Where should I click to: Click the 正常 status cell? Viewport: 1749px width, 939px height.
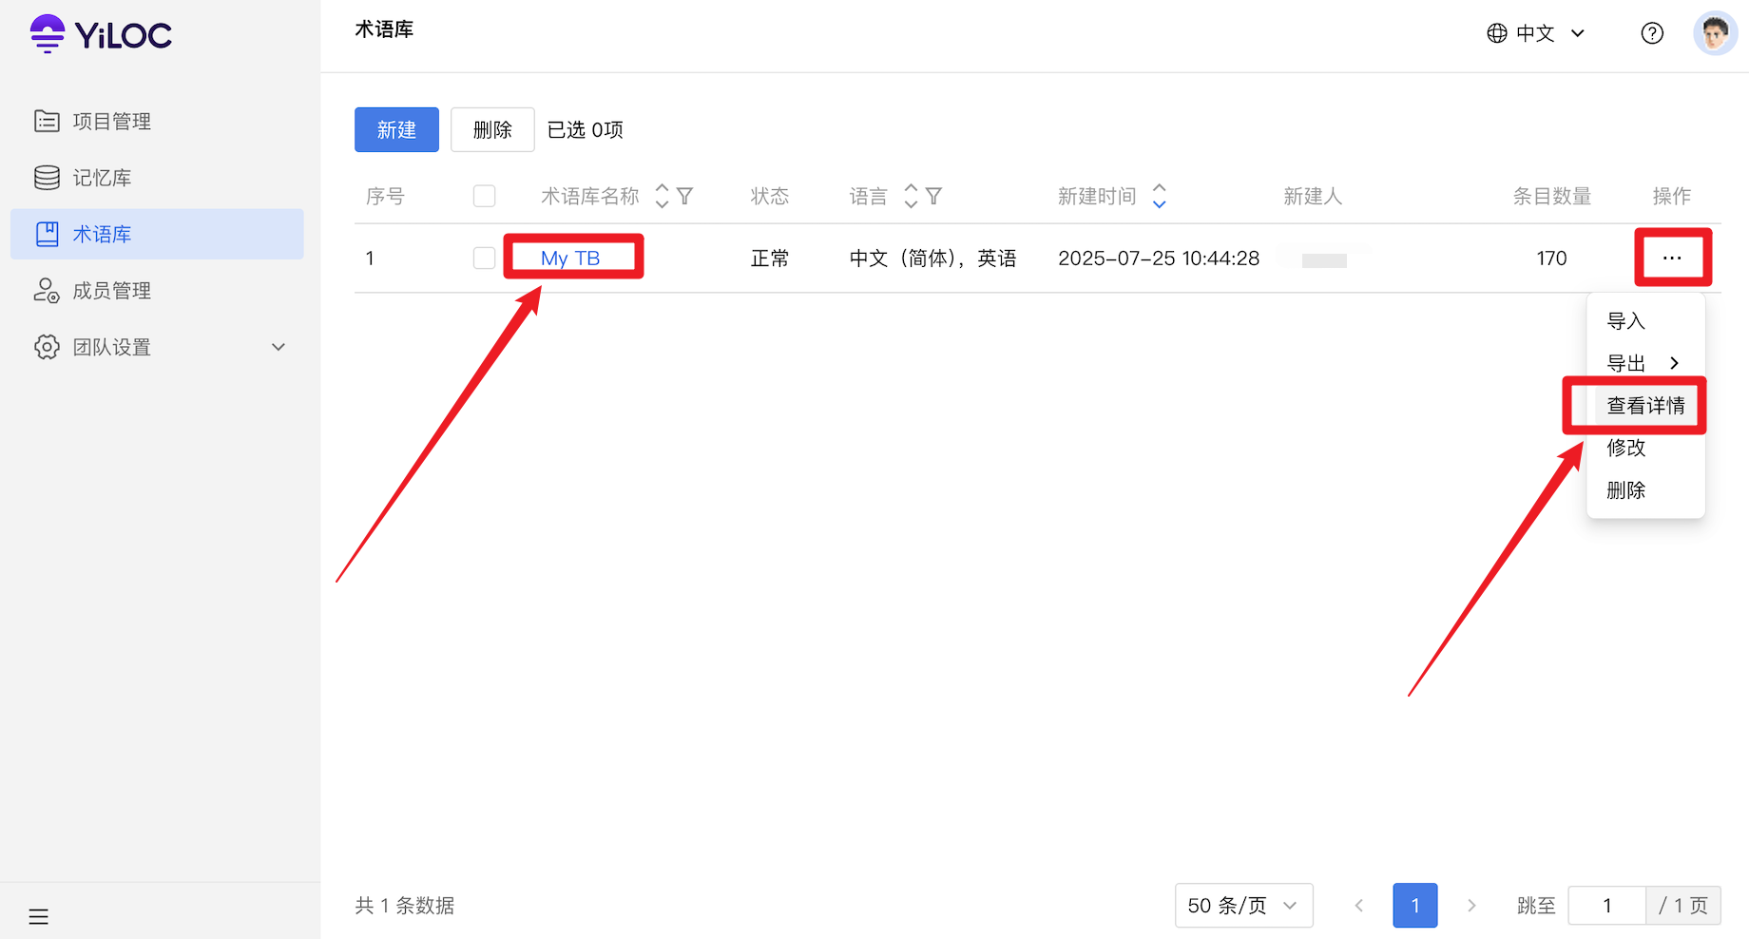pyautogui.click(x=770, y=259)
